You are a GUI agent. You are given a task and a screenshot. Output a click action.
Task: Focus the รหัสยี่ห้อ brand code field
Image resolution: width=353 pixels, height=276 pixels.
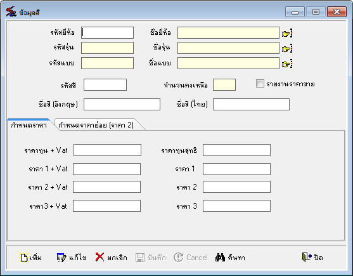(x=107, y=32)
